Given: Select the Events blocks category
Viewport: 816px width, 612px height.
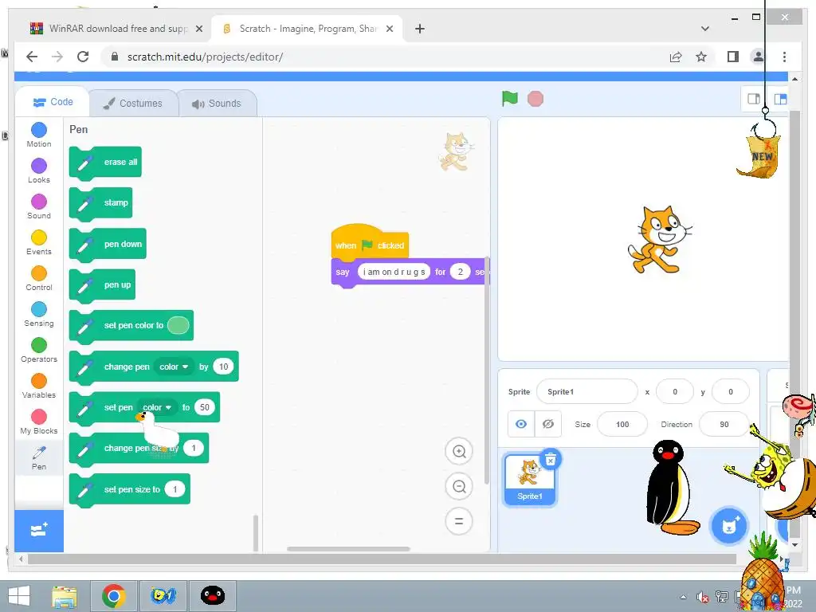Looking at the screenshot, I should point(39,242).
